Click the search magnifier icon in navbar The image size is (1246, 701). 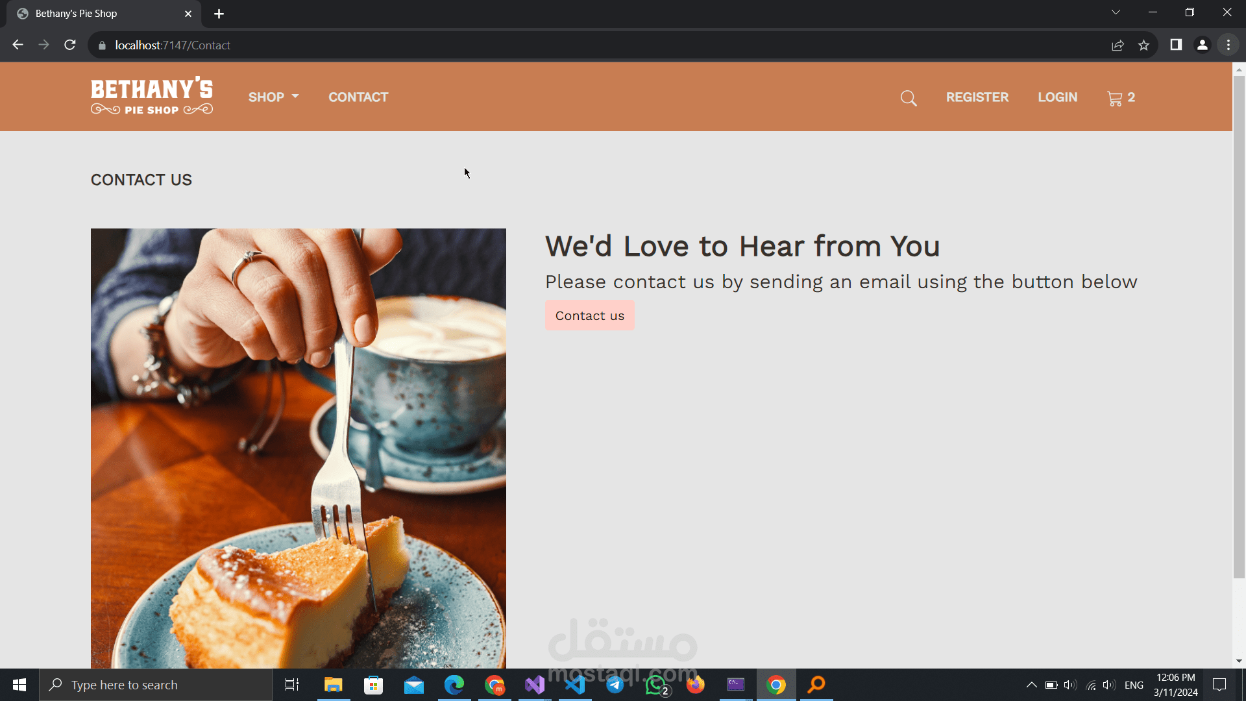click(909, 98)
